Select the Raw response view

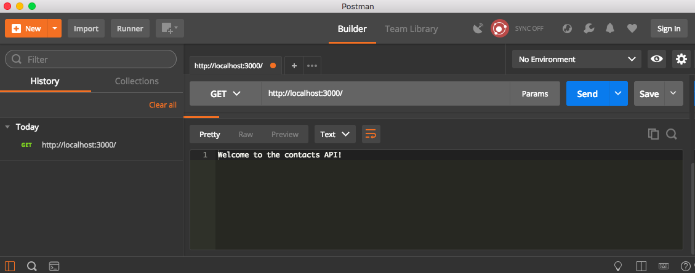(246, 134)
